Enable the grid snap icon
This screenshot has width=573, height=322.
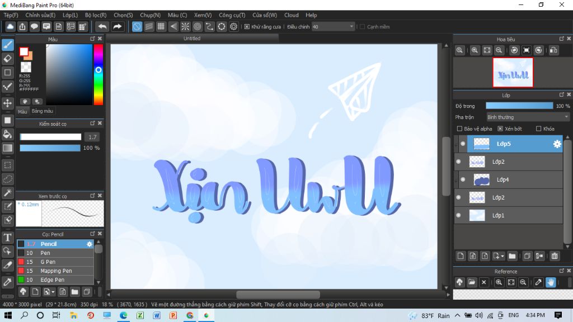tap(161, 27)
